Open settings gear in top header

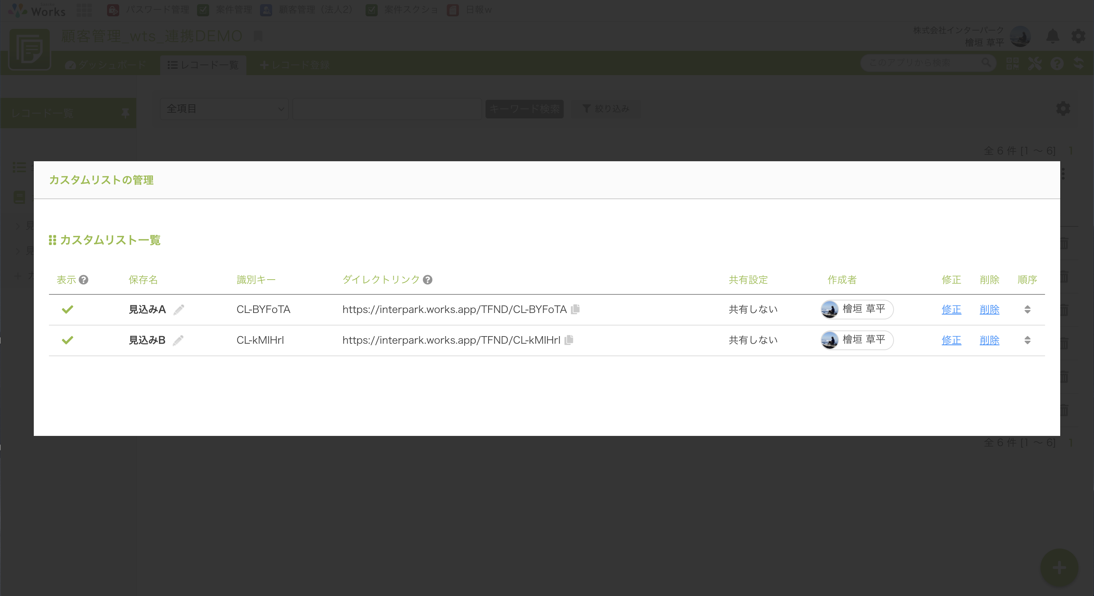1078,36
